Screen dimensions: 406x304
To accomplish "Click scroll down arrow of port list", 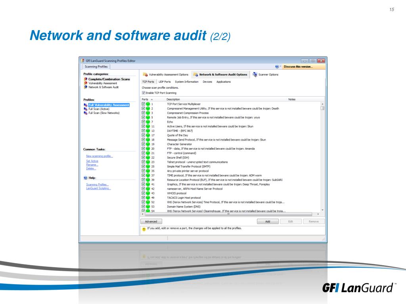I will (x=322, y=210).
